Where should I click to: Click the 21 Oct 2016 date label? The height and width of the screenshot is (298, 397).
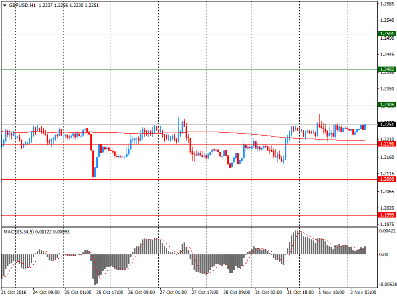point(14,293)
